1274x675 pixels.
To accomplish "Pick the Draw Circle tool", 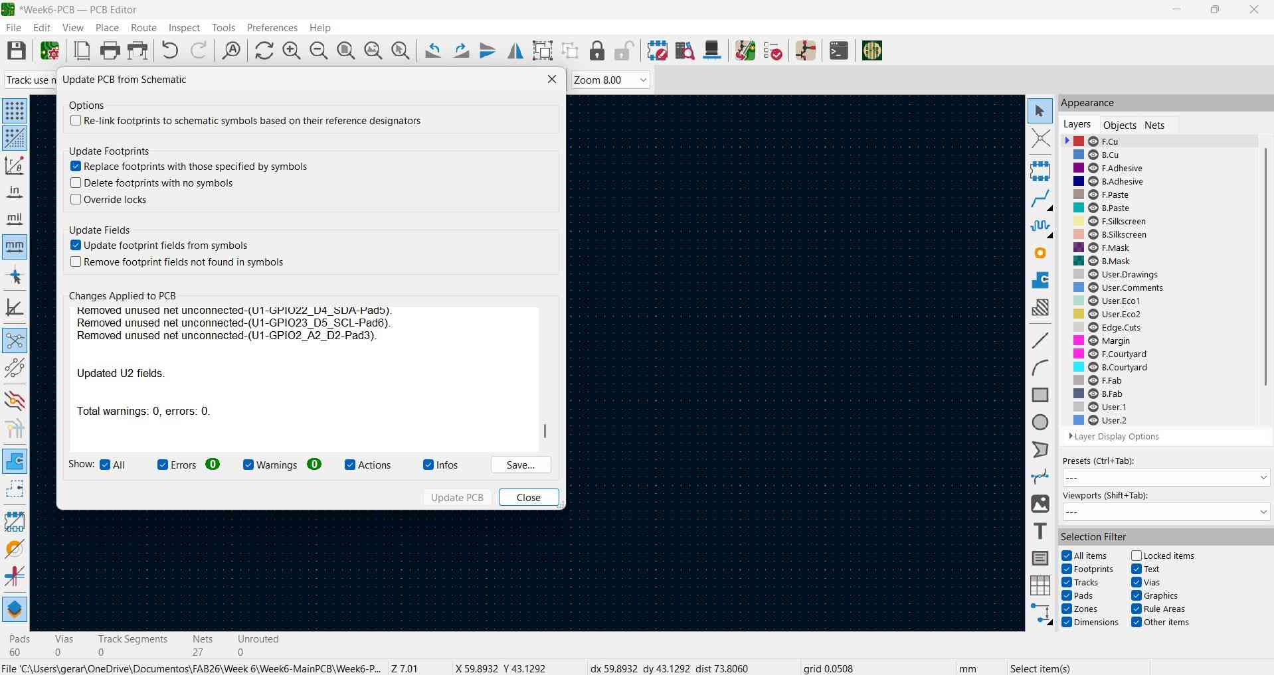I will point(1040,422).
